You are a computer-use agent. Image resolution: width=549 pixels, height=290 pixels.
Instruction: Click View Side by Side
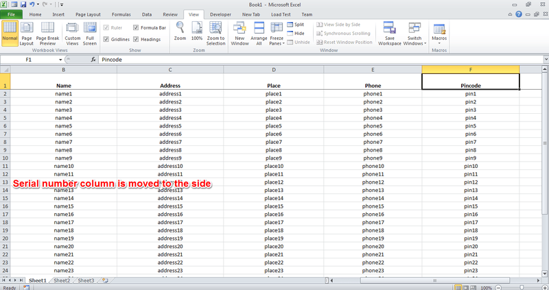click(x=338, y=25)
